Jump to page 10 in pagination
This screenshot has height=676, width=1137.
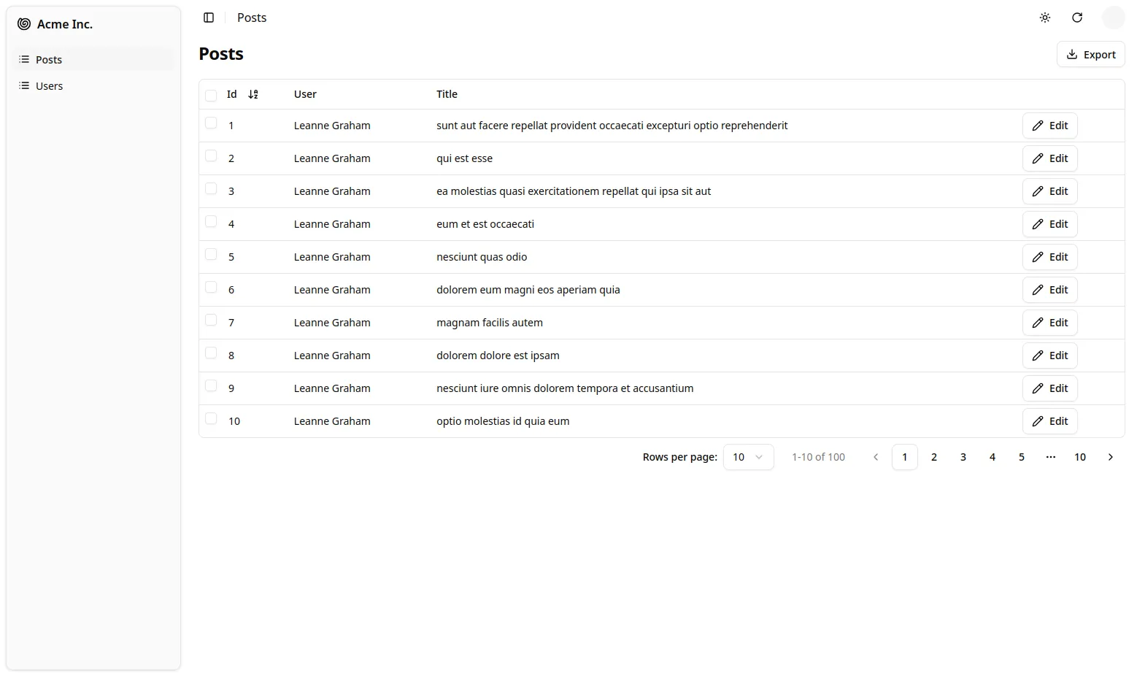click(x=1080, y=456)
